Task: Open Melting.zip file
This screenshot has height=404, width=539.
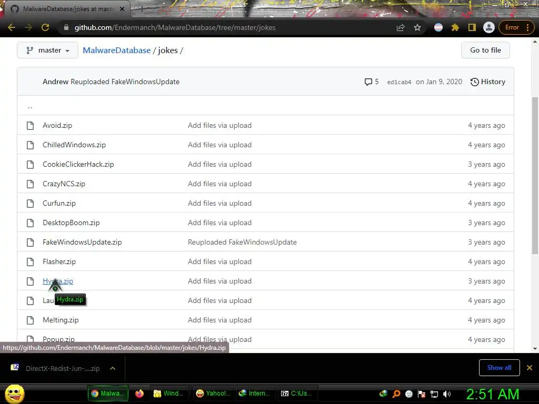Action: [61, 320]
